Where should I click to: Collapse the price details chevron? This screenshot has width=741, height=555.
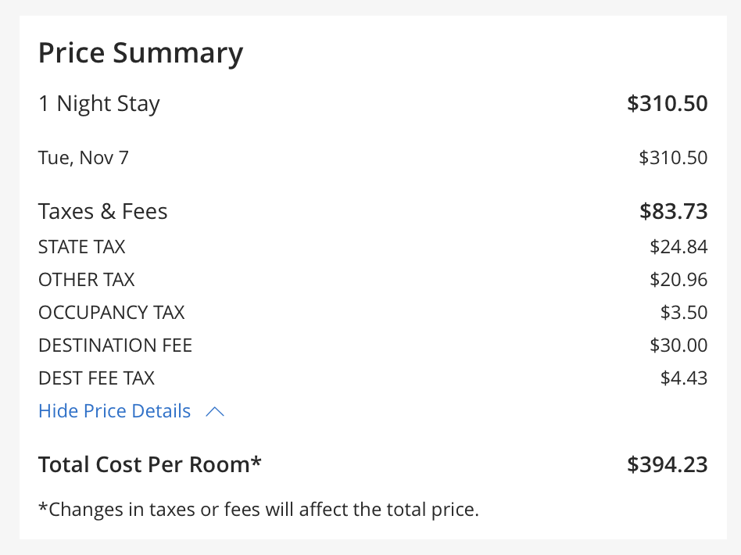214,411
